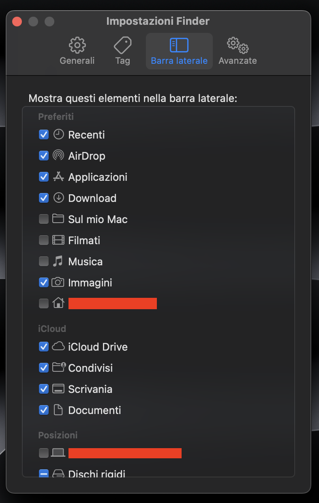
Task: Click the Download arrow icon
Action: pos(58,198)
